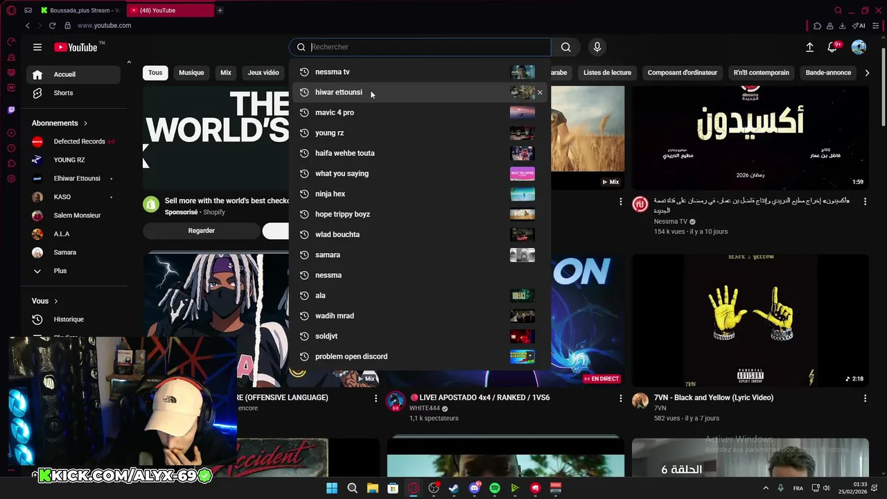Open Windows taskbar search

click(x=352, y=488)
